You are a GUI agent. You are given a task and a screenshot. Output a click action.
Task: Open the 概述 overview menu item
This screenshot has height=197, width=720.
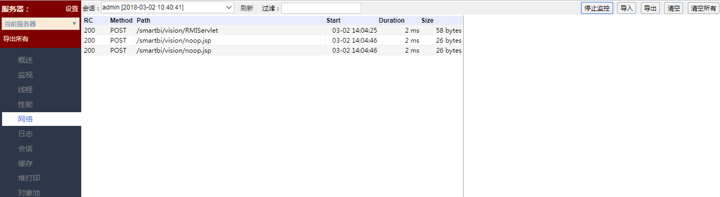click(25, 60)
